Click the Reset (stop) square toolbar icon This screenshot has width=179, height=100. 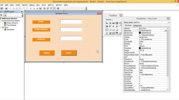pos(37,8)
